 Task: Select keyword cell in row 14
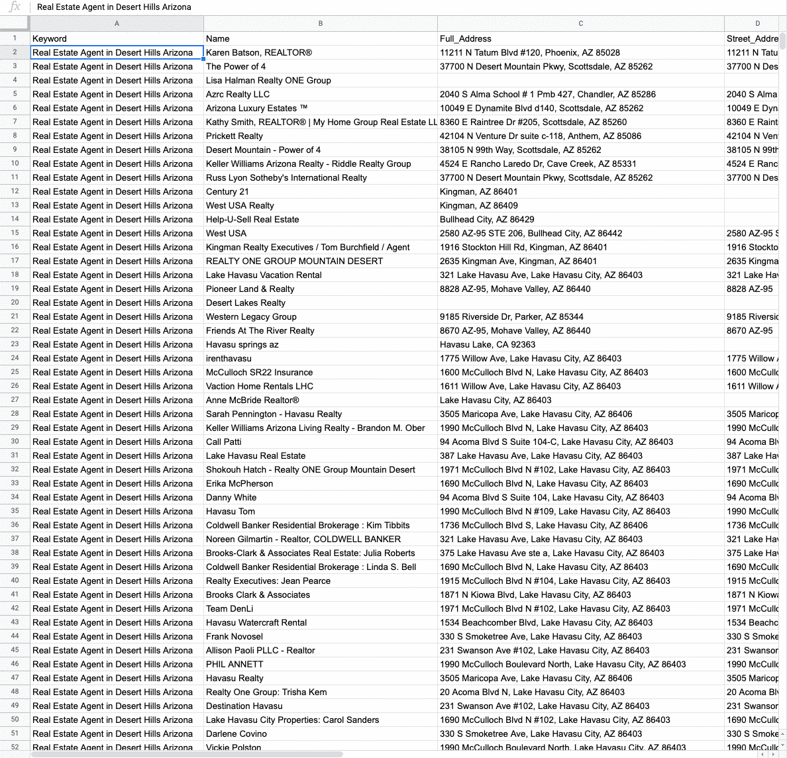click(x=117, y=219)
